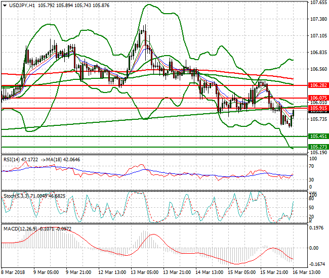Click the green 105.451 price level tag
The width and height of the screenshot is (329, 278).
tap(318, 136)
